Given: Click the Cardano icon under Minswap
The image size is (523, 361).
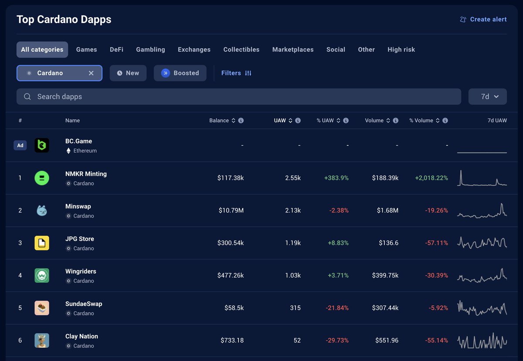Looking at the screenshot, I should coord(68,216).
